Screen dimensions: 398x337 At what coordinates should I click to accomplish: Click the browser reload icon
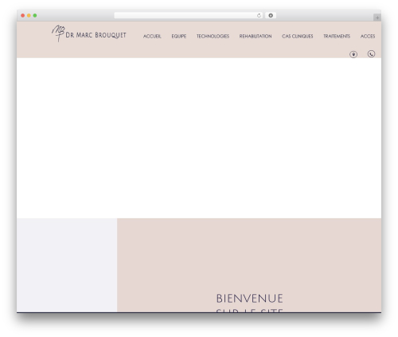click(259, 16)
